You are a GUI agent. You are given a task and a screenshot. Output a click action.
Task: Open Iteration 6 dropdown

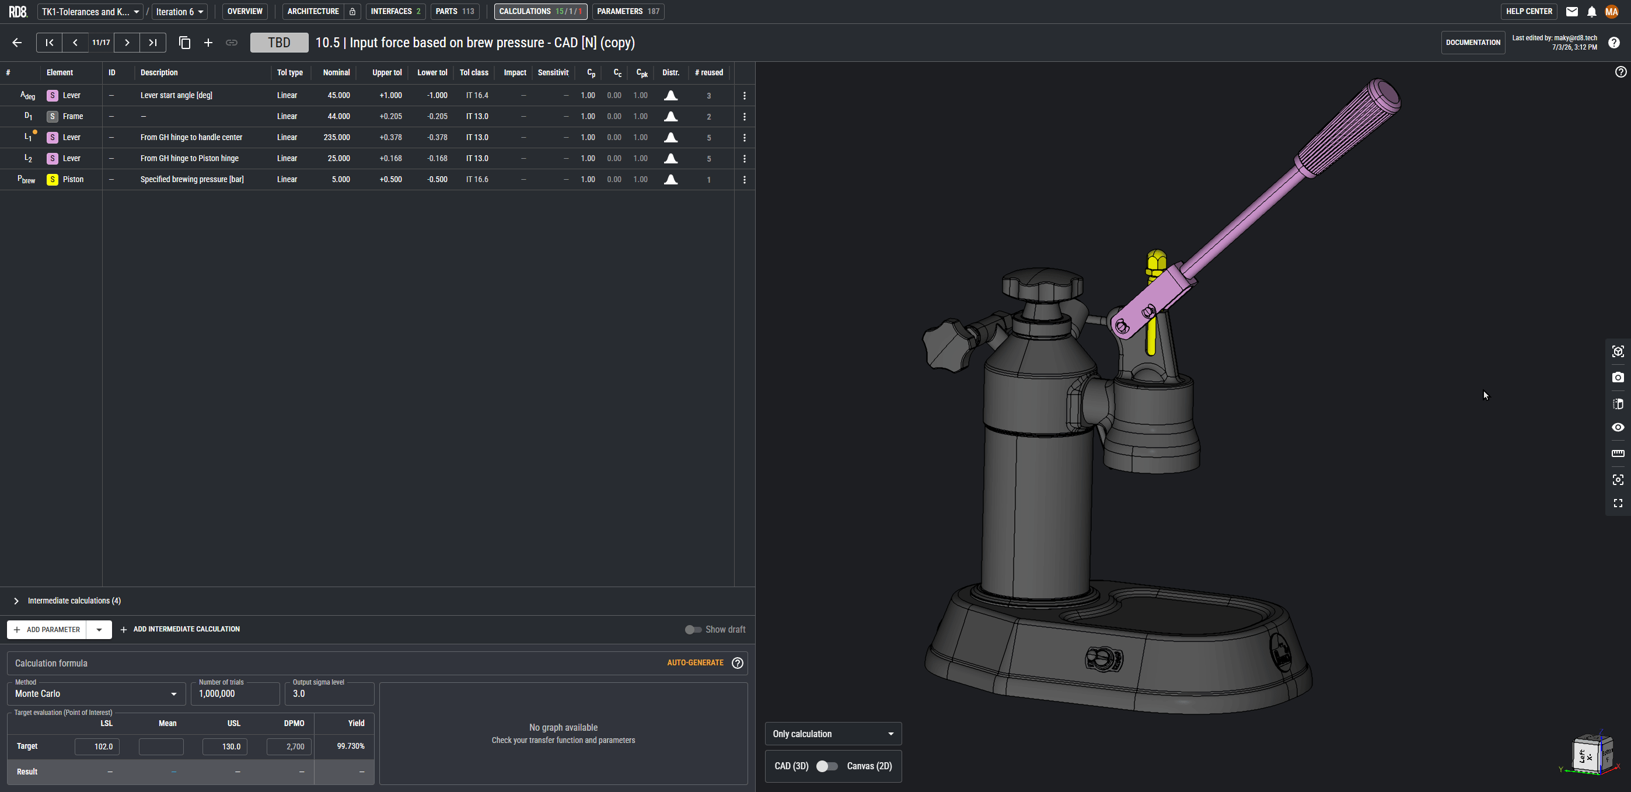(180, 12)
